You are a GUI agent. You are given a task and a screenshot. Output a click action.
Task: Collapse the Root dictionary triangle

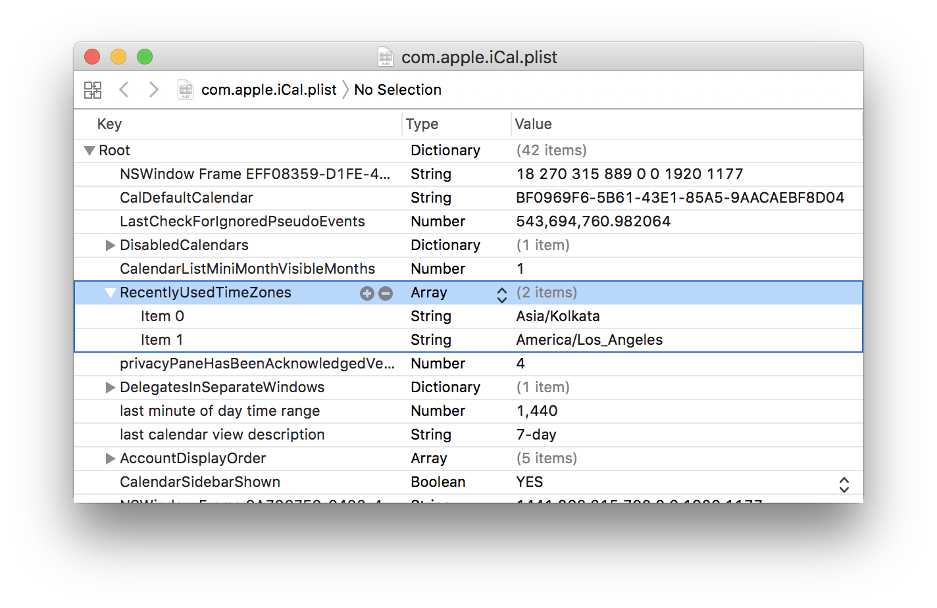[x=89, y=151]
